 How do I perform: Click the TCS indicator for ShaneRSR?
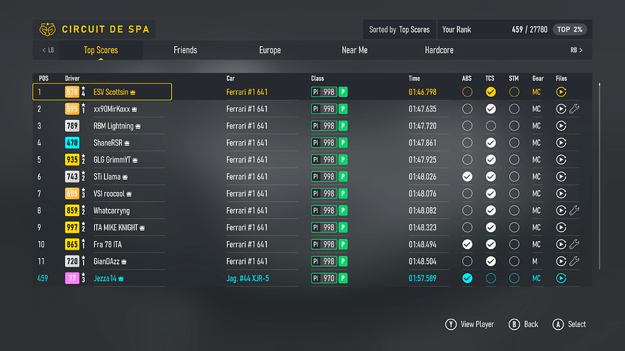(x=491, y=143)
